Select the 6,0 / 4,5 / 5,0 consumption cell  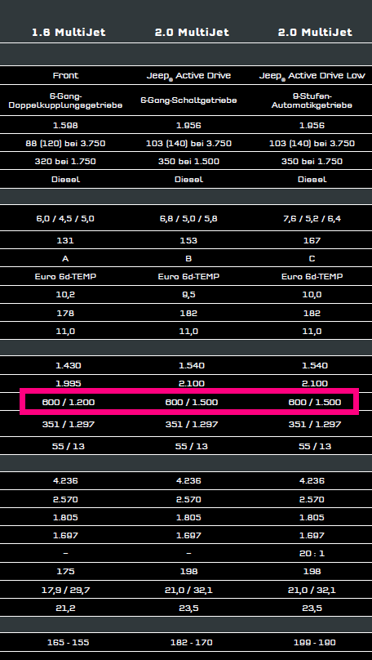coord(65,218)
